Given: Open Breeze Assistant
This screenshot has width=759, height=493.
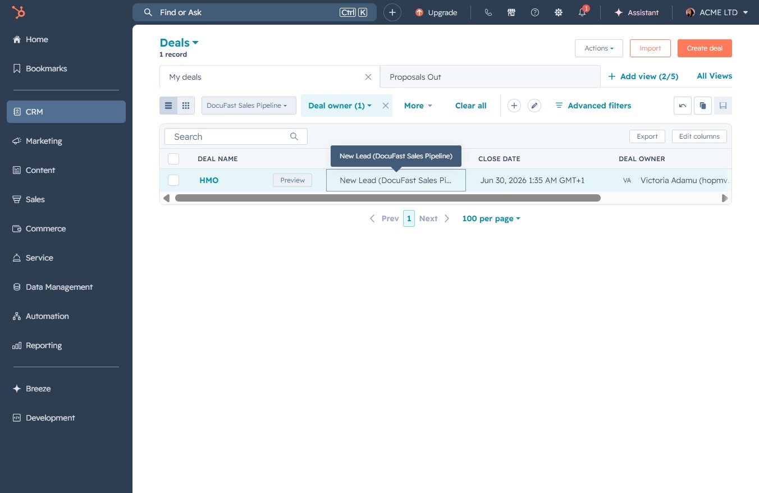Looking at the screenshot, I should (636, 12).
